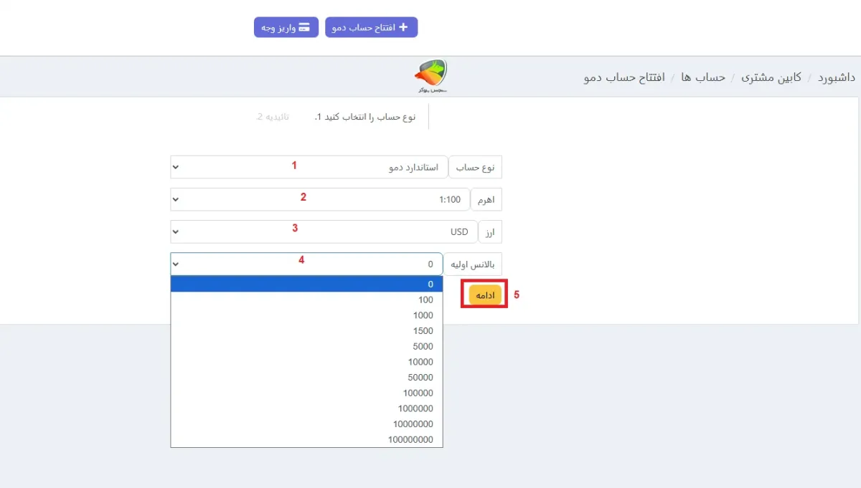Select balance option 50000
The height and width of the screenshot is (488, 861).
[x=306, y=378]
